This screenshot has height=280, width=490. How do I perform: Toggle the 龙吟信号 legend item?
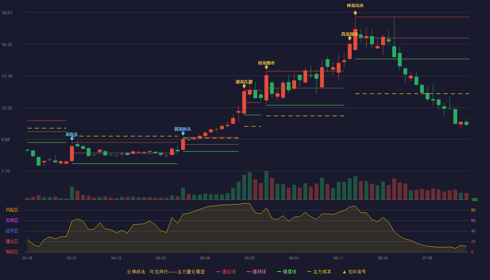tap(354, 272)
